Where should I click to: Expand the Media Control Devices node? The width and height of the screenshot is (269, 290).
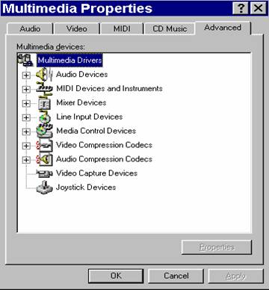click(26, 132)
